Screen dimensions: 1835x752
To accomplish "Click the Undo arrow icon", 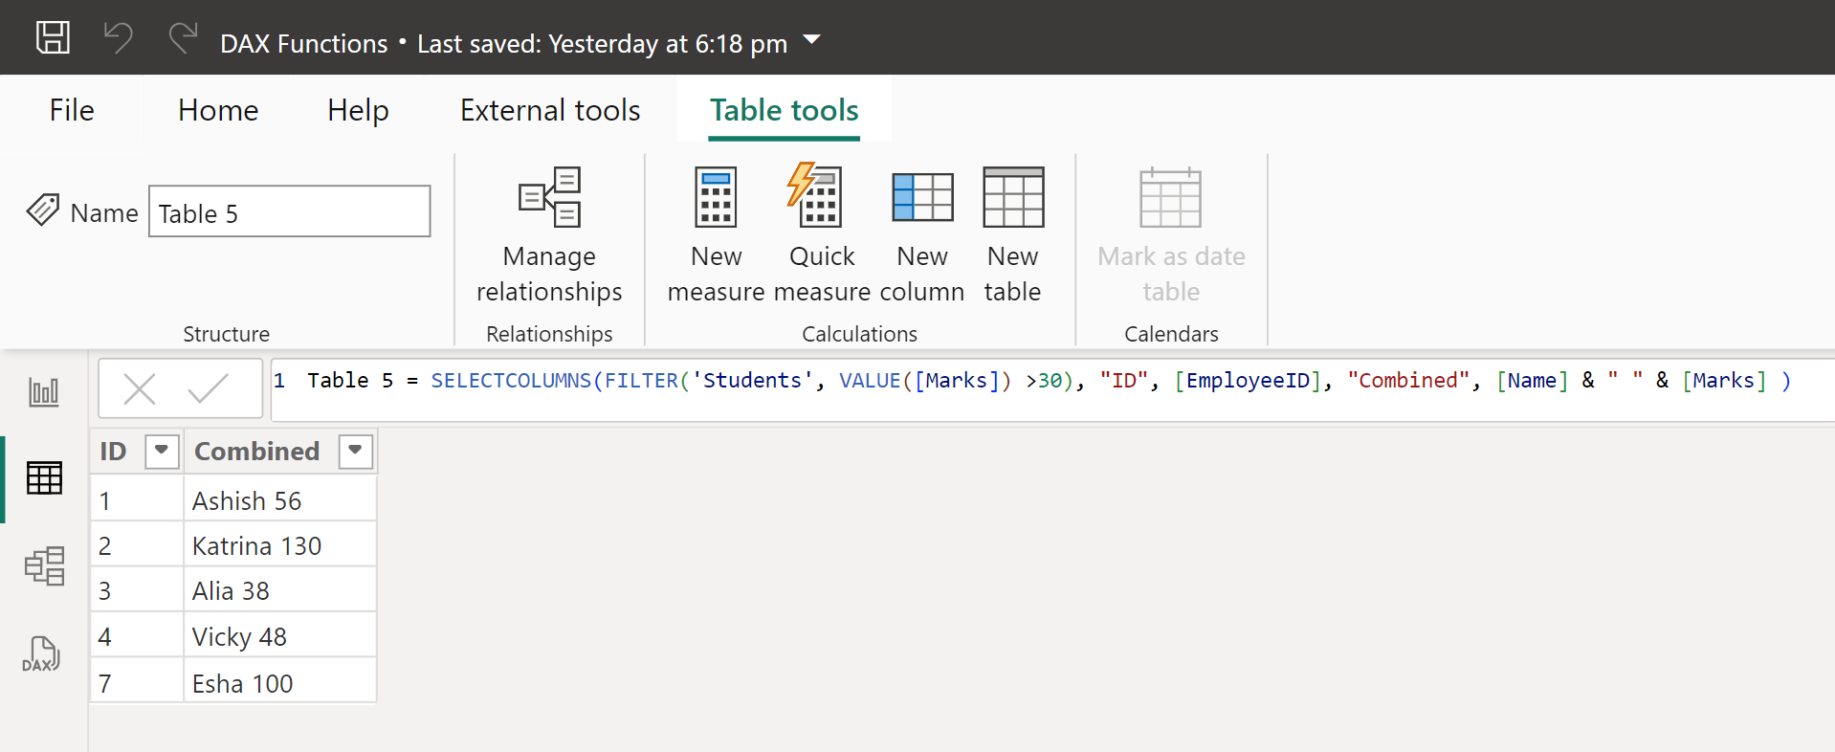I will 118,38.
